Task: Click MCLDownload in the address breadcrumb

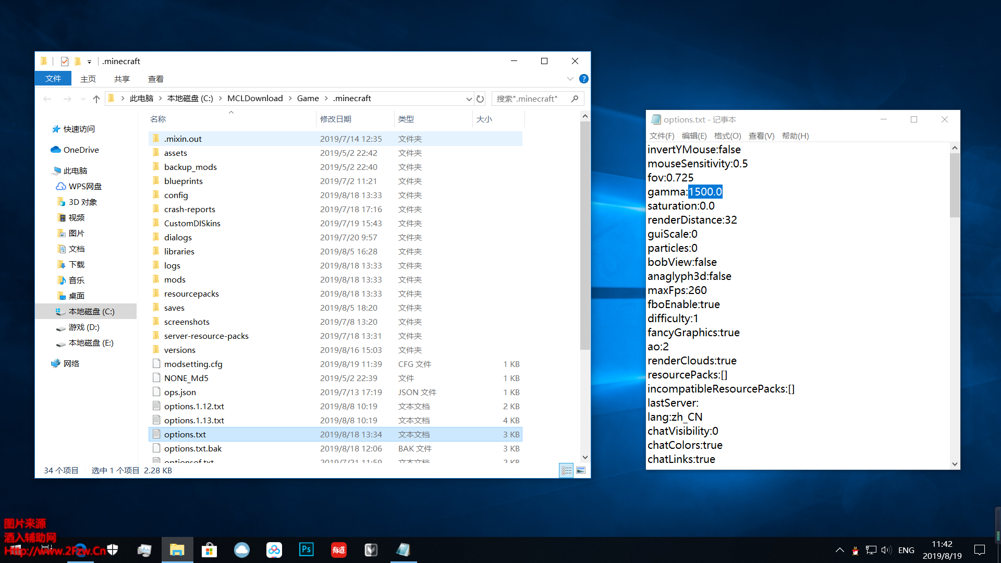Action: pyautogui.click(x=255, y=99)
